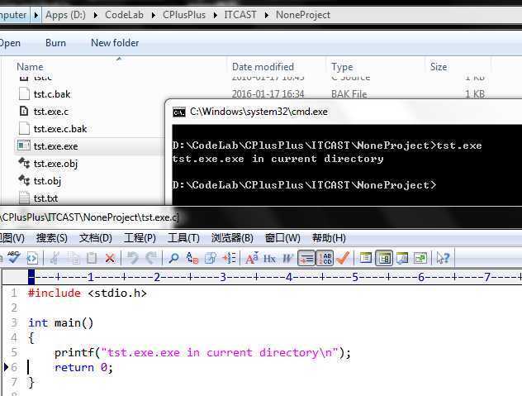Image resolution: width=522 pixels, height=396 pixels.
Task: Sort by the Type column header
Action: [x=342, y=67]
